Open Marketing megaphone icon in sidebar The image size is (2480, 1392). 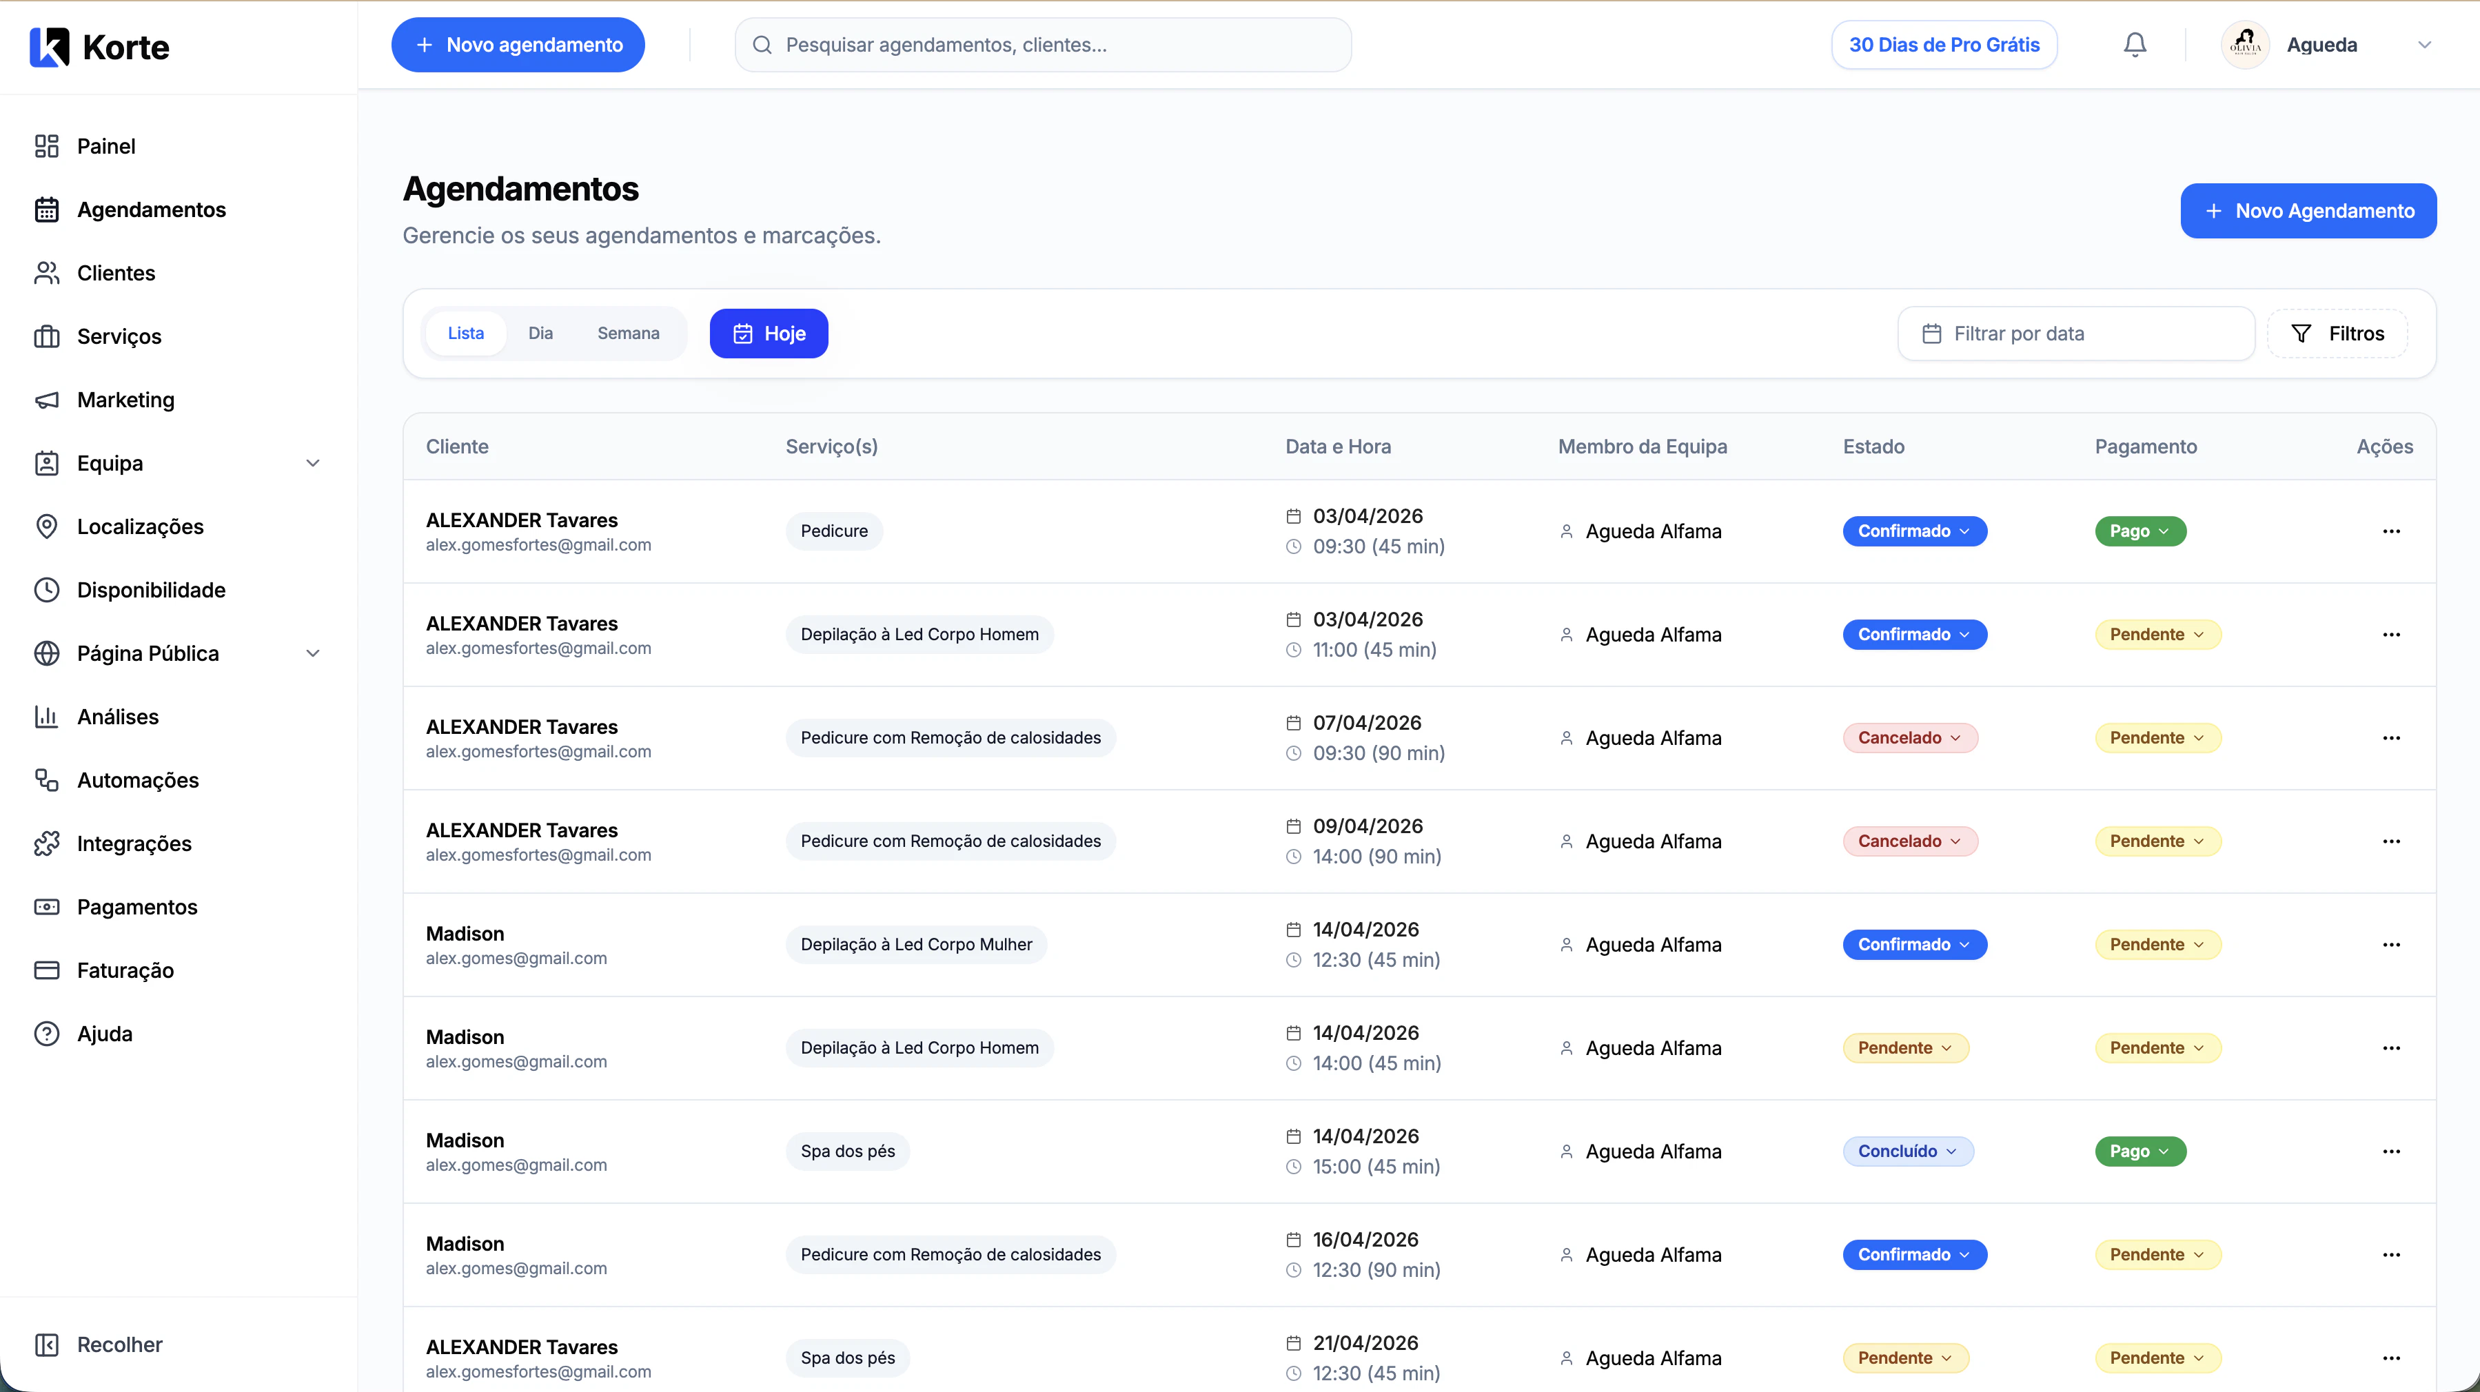46,400
